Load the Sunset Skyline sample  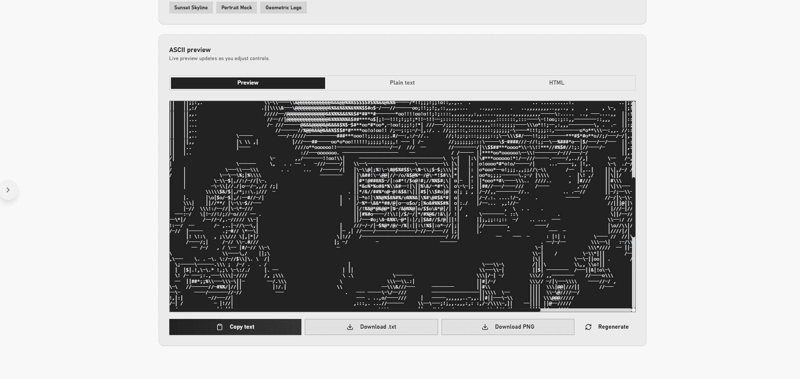191,8
